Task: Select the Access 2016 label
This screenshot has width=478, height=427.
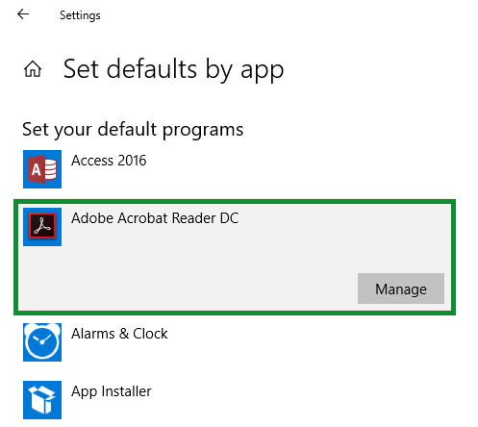Action: pos(109,161)
